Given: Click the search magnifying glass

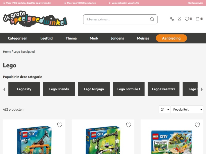Looking at the screenshot, I should 152,19.
